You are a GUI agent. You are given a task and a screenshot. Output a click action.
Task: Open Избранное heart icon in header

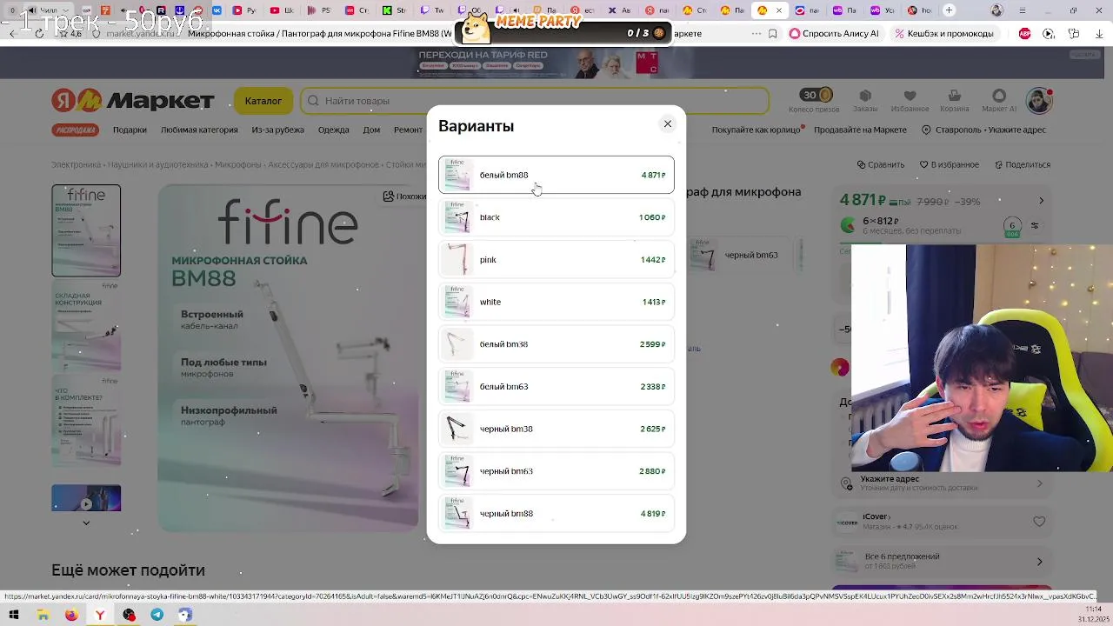[910, 100]
